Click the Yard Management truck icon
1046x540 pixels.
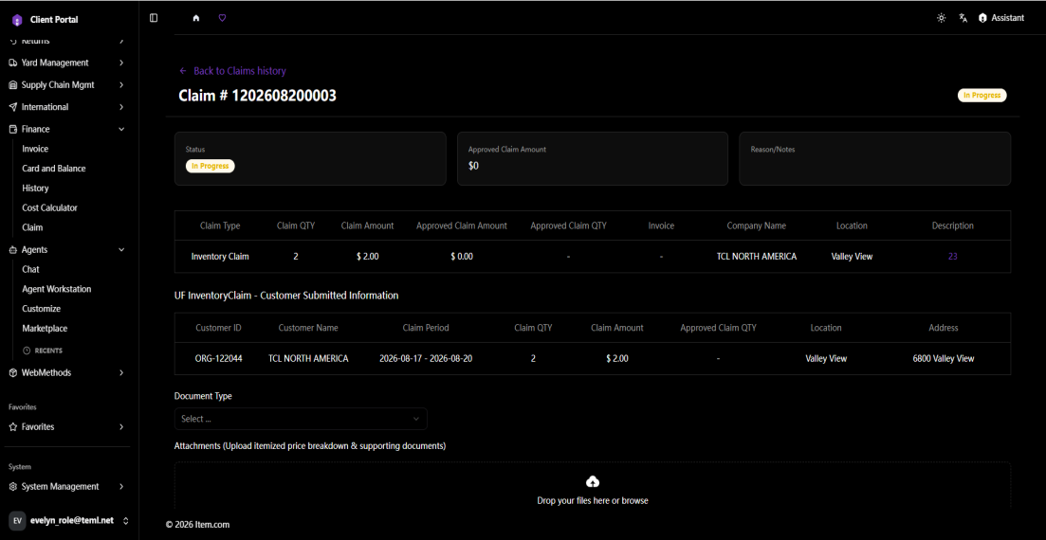(x=13, y=63)
